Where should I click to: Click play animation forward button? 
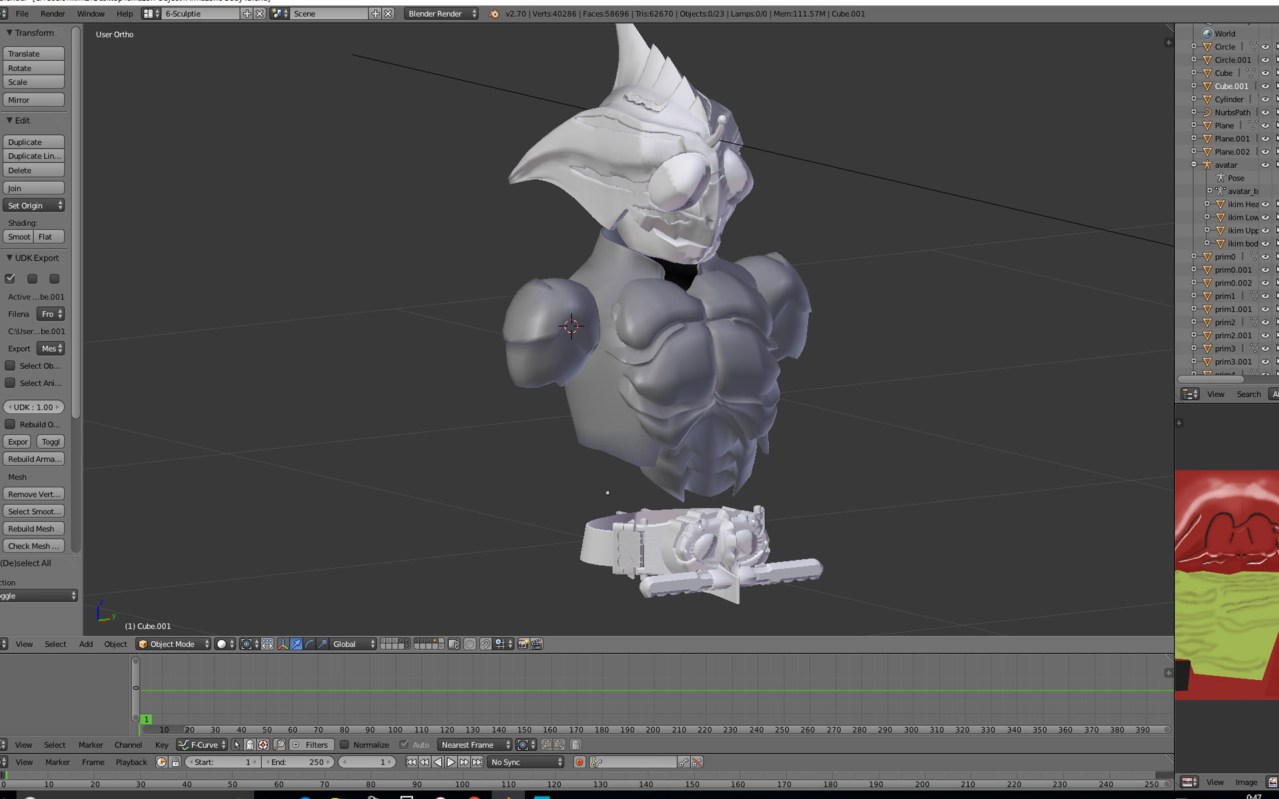[451, 762]
